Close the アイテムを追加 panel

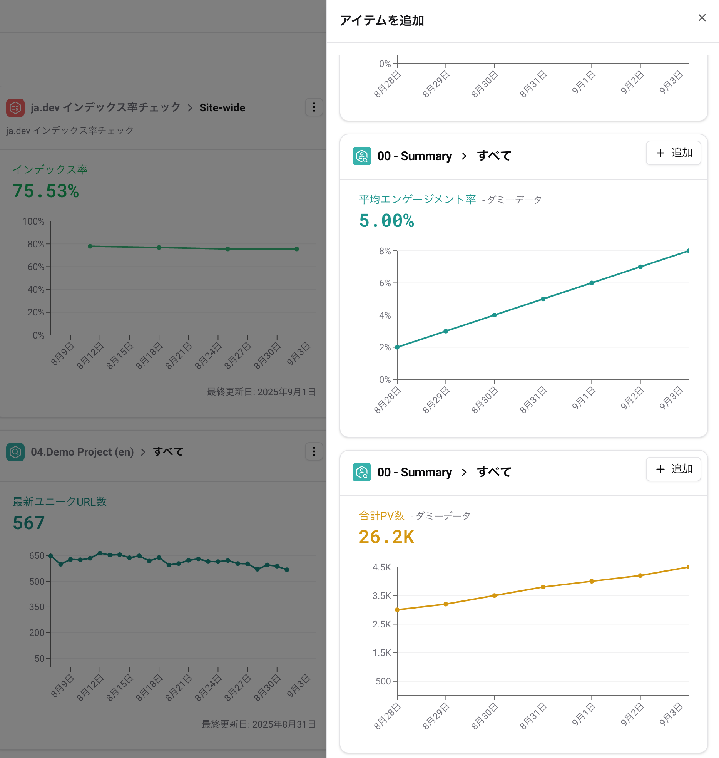click(x=702, y=18)
